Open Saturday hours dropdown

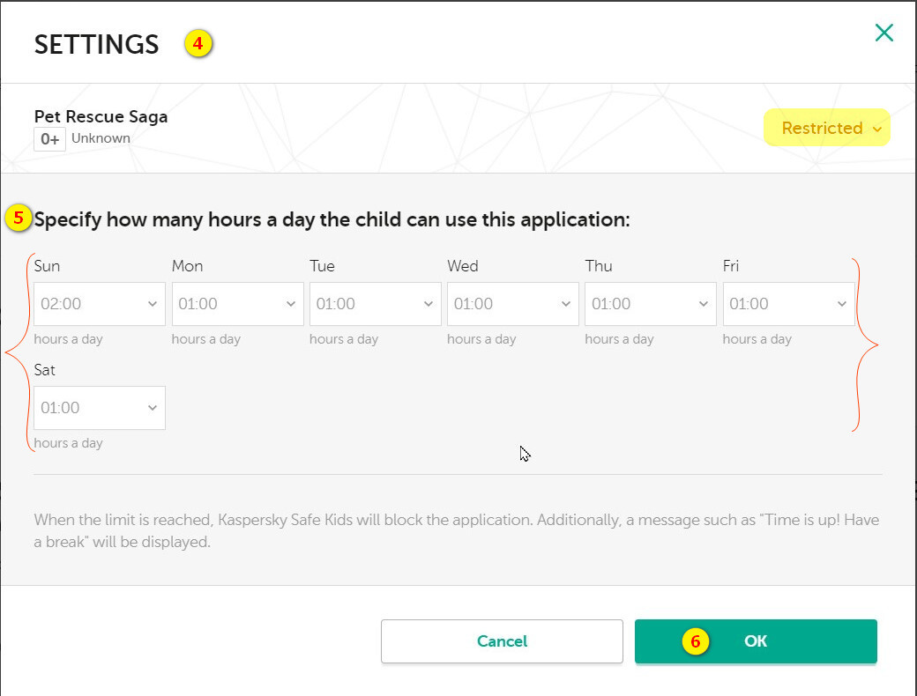click(99, 408)
